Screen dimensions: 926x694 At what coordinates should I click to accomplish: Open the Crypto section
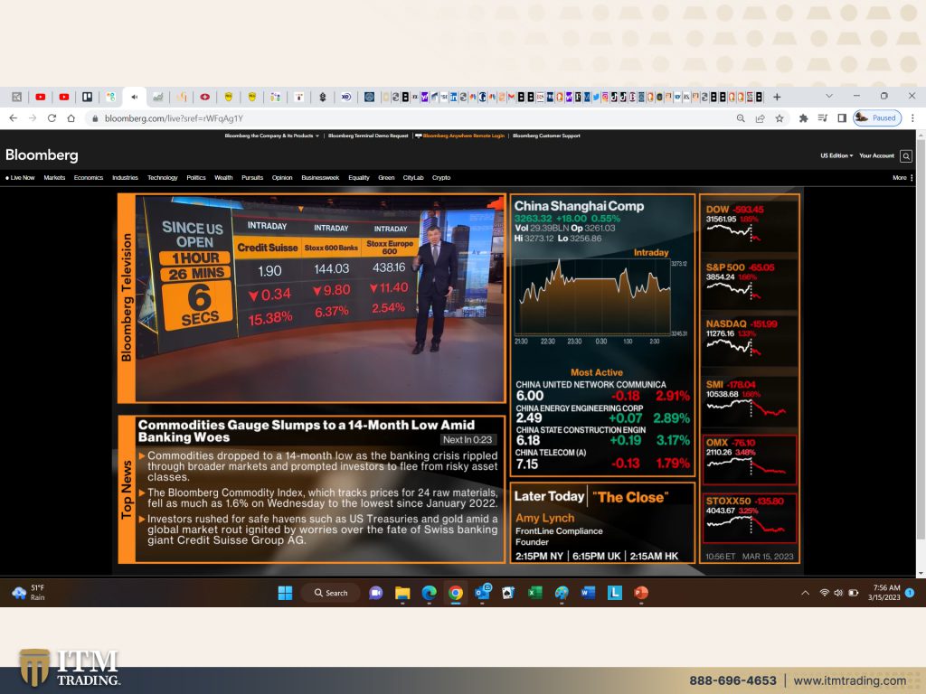[x=441, y=178]
